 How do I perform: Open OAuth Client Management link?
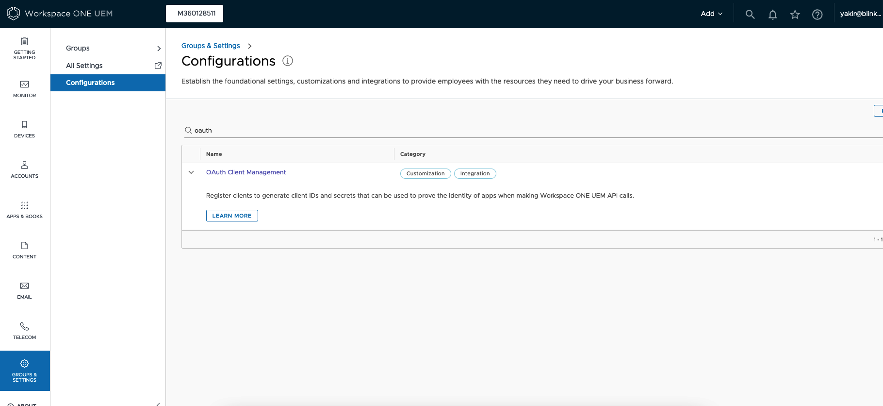pyautogui.click(x=246, y=172)
